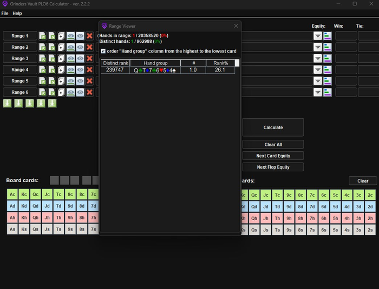Toggle underlined eye viewer for Range 4
The image size is (379, 289).
(70, 70)
